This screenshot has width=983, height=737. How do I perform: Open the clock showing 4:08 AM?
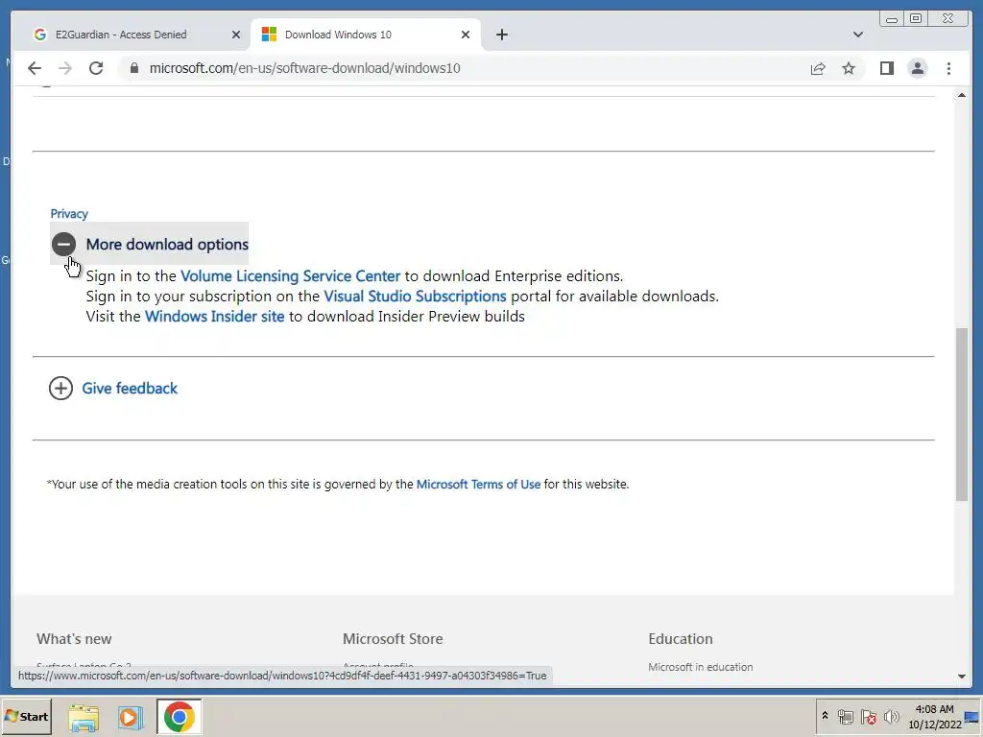[x=935, y=717]
